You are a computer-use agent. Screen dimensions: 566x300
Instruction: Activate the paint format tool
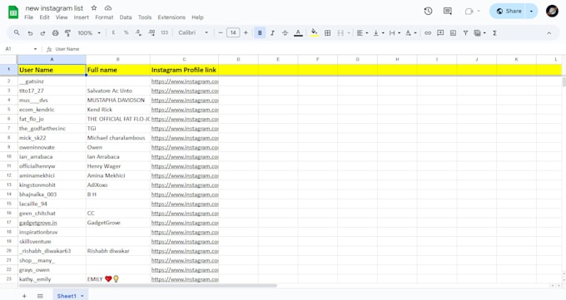(x=67, y=32)
